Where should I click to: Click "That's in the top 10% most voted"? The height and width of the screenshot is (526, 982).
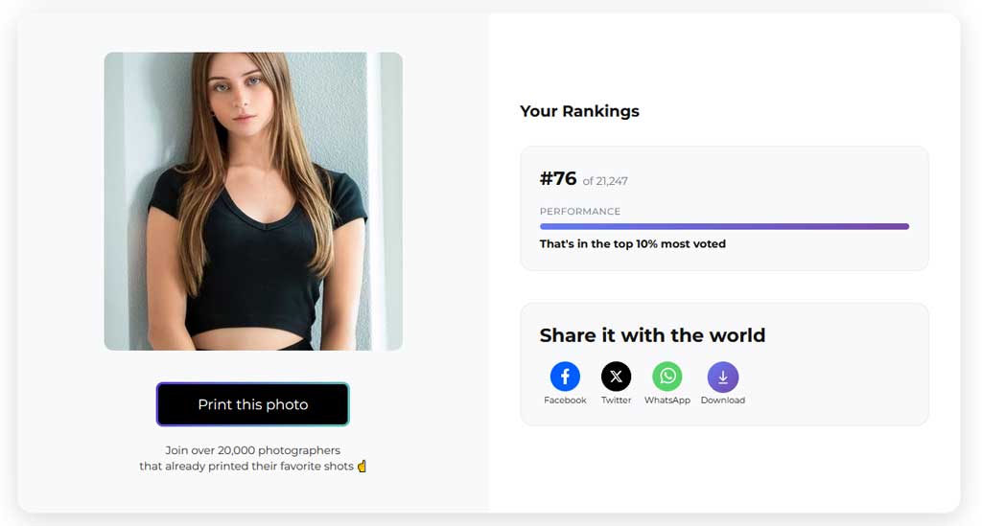point(633,244)
